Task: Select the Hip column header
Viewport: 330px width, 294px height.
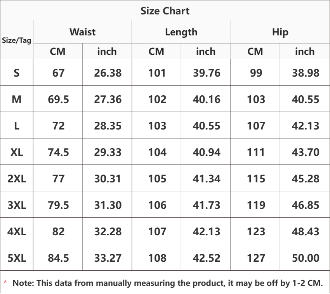Action: 280,32
